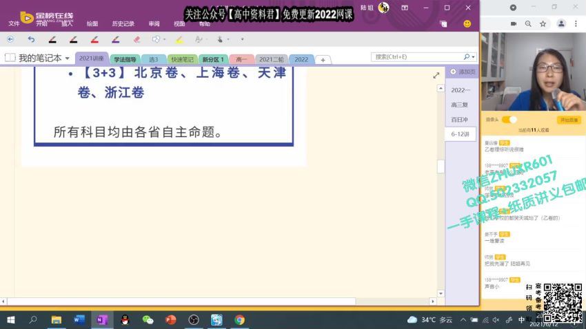
Task: Click the camera icon in Chrome toolbar
Action: [514, 24]
